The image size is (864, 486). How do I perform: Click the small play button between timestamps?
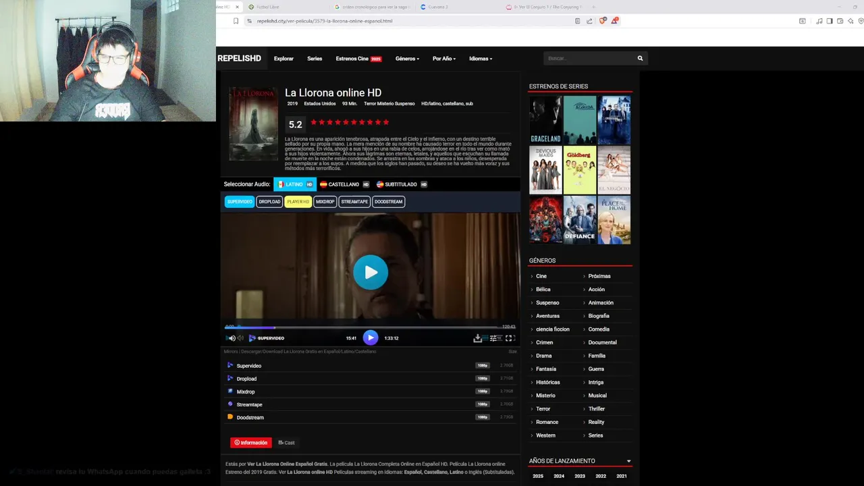pyautogui.click(x=370, y=337)
